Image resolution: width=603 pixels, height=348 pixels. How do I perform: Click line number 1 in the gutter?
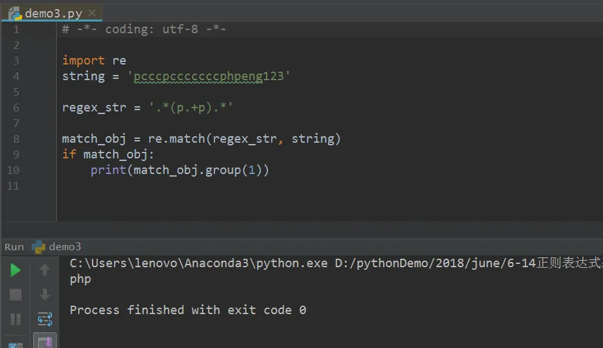coord(16,29)
